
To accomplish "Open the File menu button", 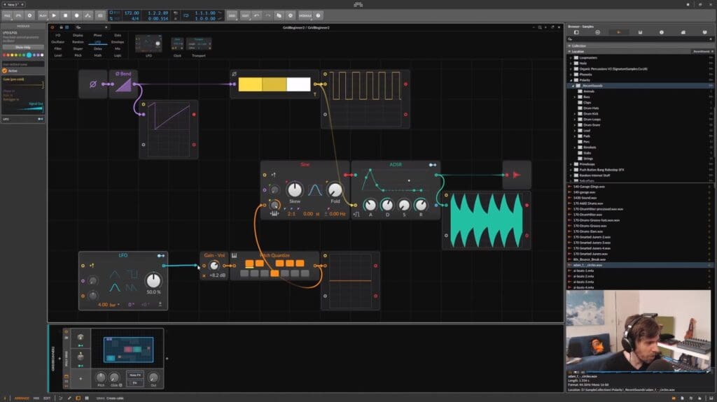I will tap(7, 15).
